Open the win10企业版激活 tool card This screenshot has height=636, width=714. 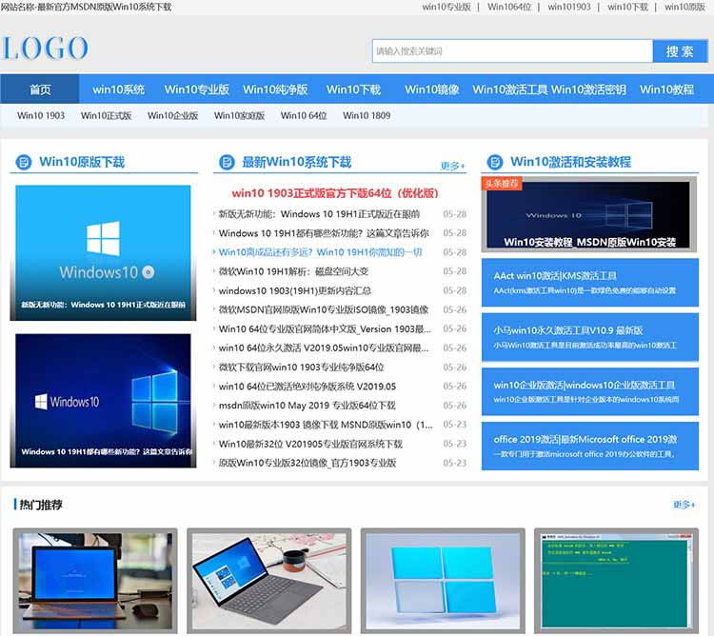(590, 391)
